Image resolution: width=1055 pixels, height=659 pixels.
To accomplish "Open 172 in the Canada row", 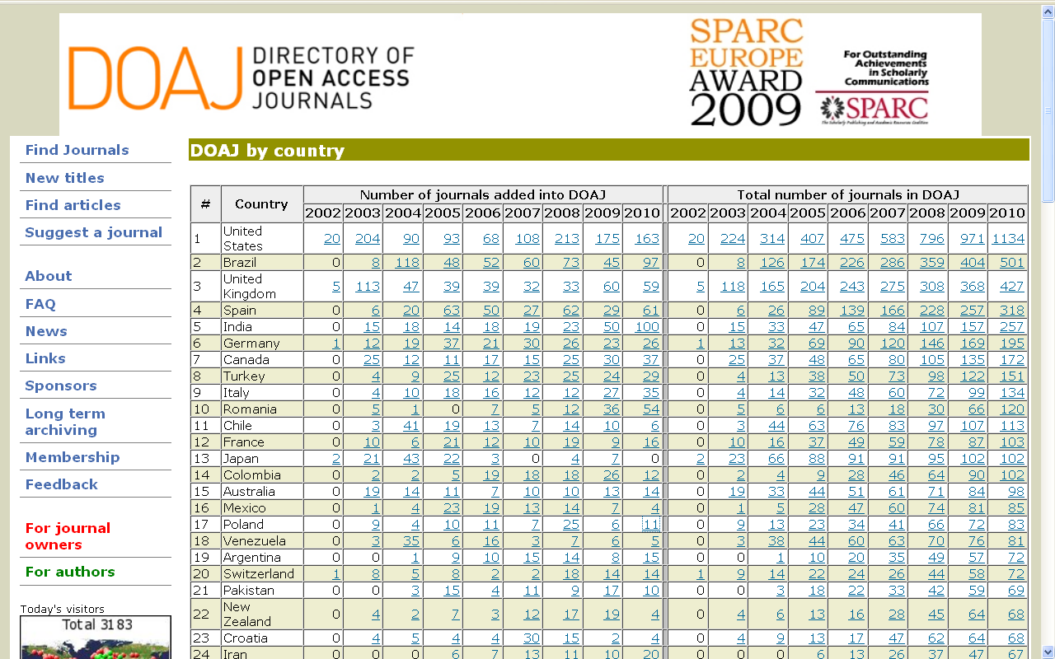I will coord(1012,360).
